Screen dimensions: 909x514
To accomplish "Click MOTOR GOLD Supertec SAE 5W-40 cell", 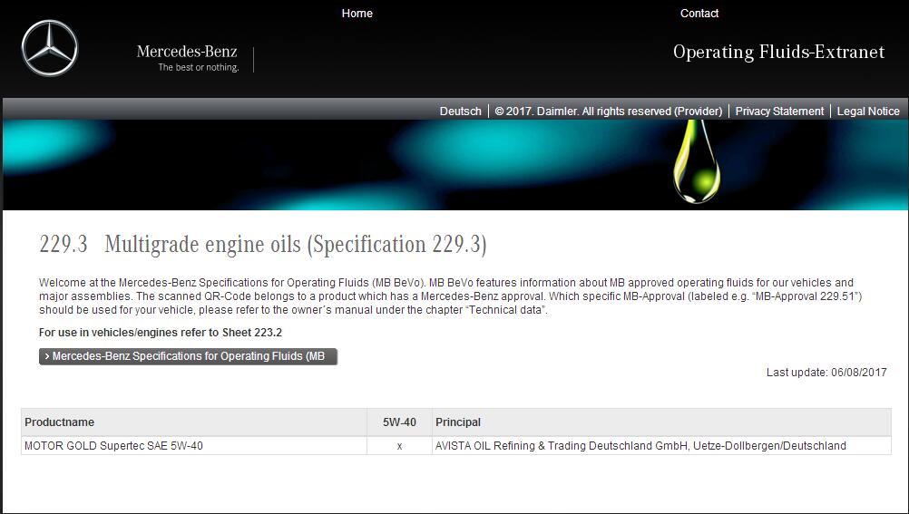I will click(x=193, y=446).
